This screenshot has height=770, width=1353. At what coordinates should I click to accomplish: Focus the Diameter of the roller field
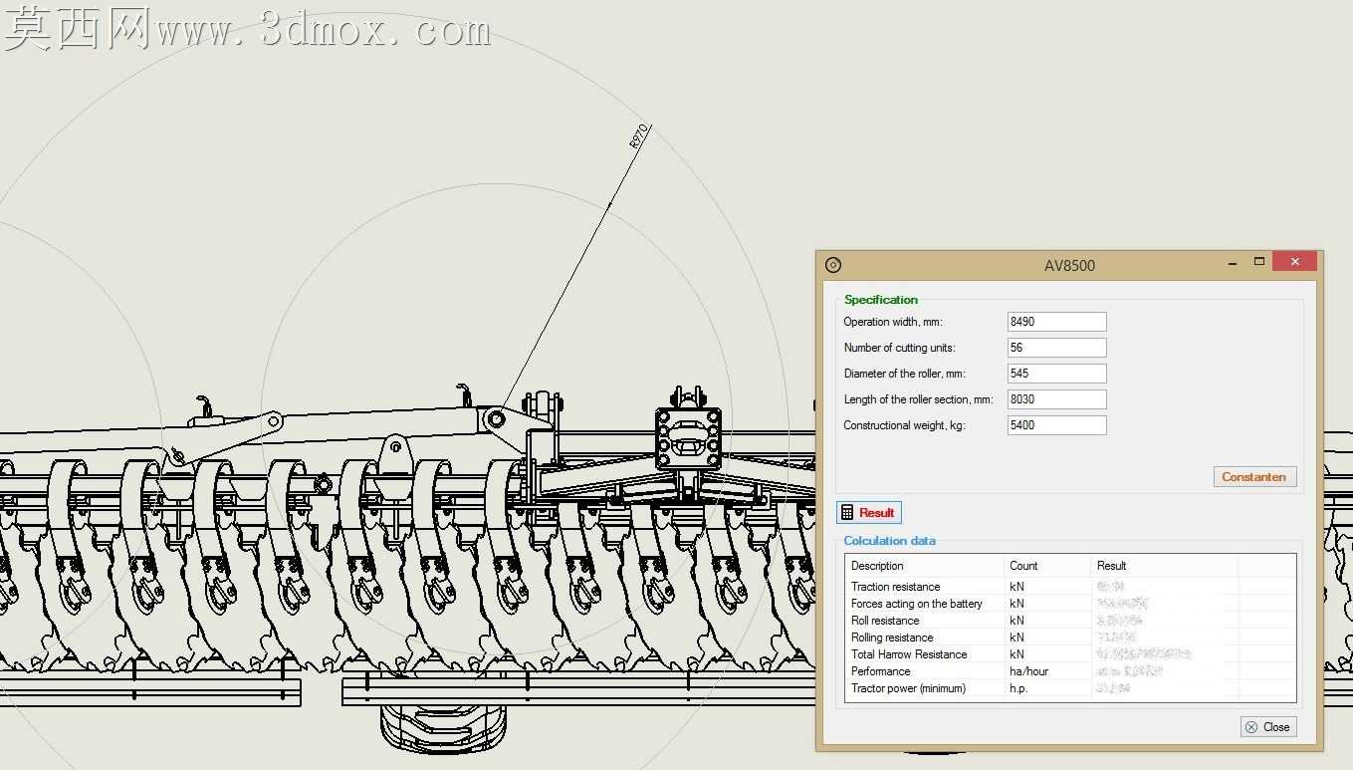point(1056,374)
